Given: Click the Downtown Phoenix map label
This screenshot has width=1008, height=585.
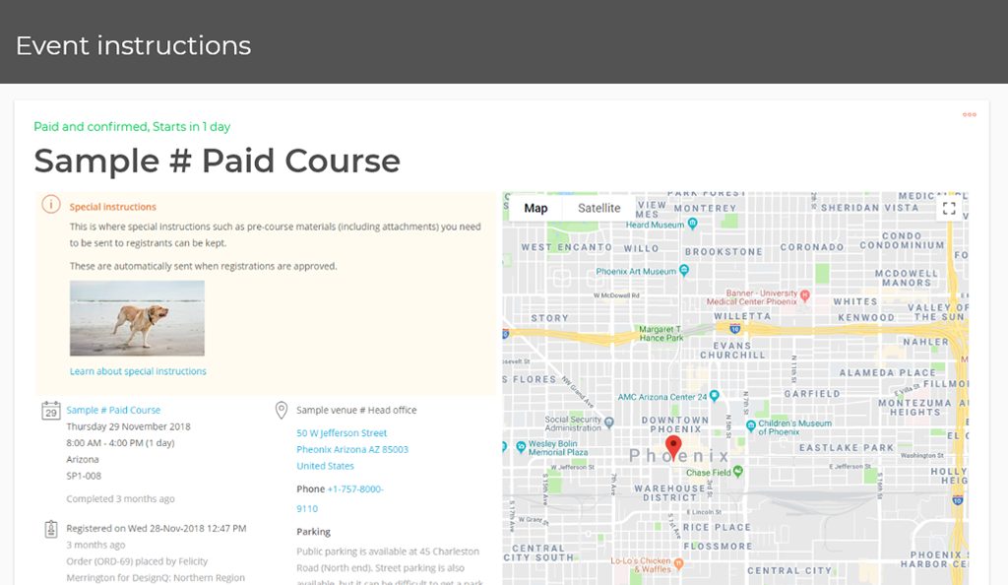Looking at the screenshot, I should (x=675, y=424).
